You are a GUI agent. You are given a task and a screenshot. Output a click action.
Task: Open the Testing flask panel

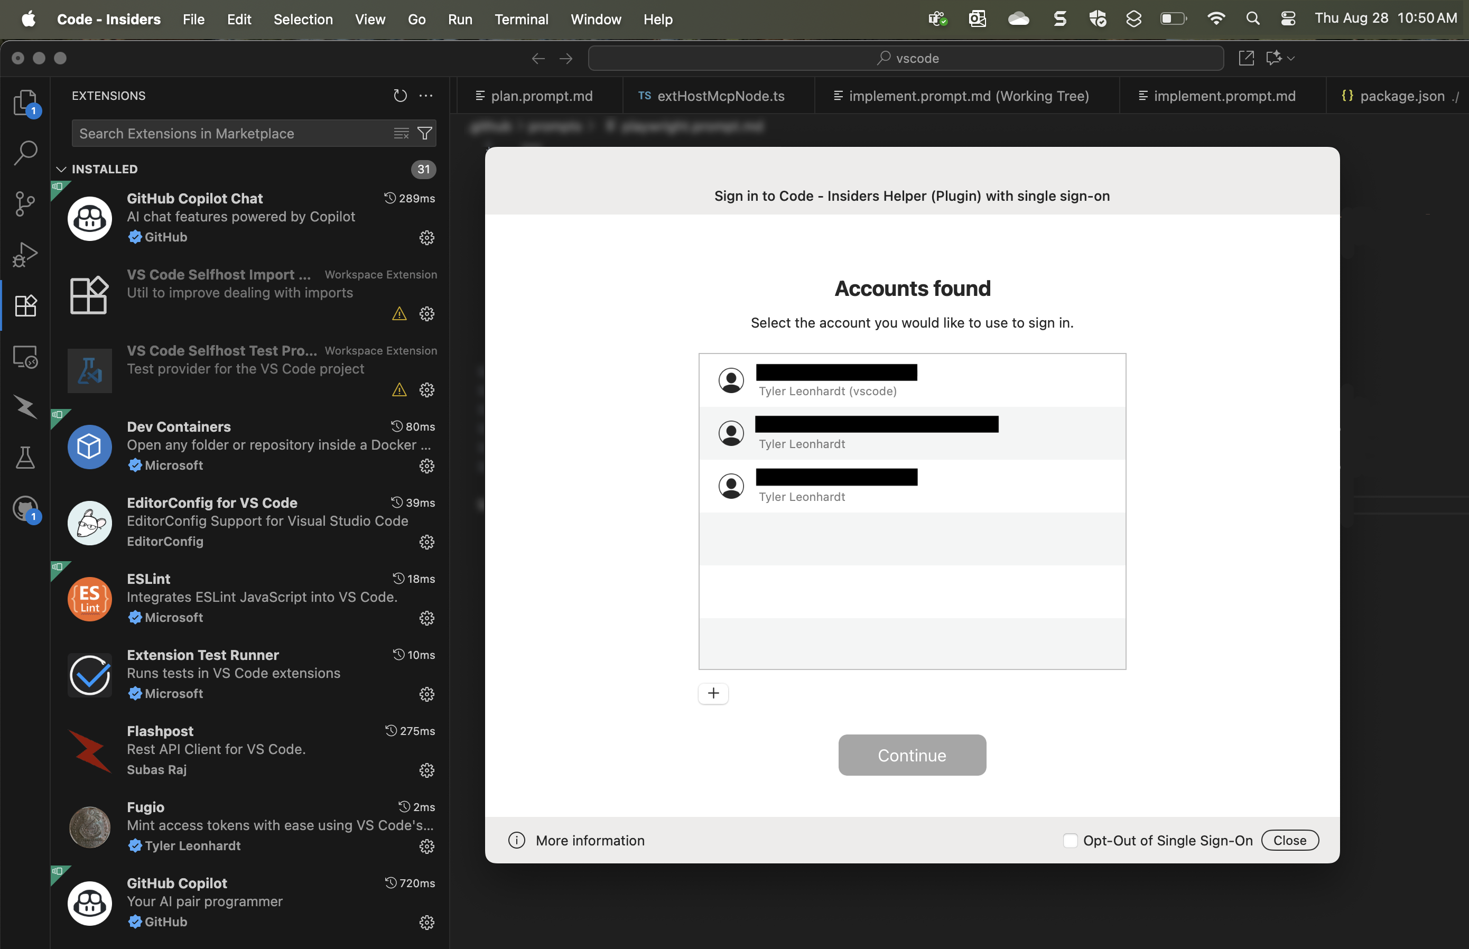coord(25,457)
